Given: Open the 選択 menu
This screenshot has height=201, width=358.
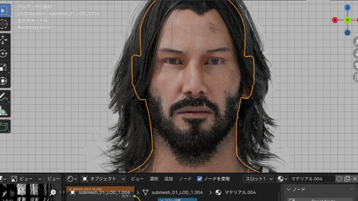Looking at the screenshot, I should 154,179.
